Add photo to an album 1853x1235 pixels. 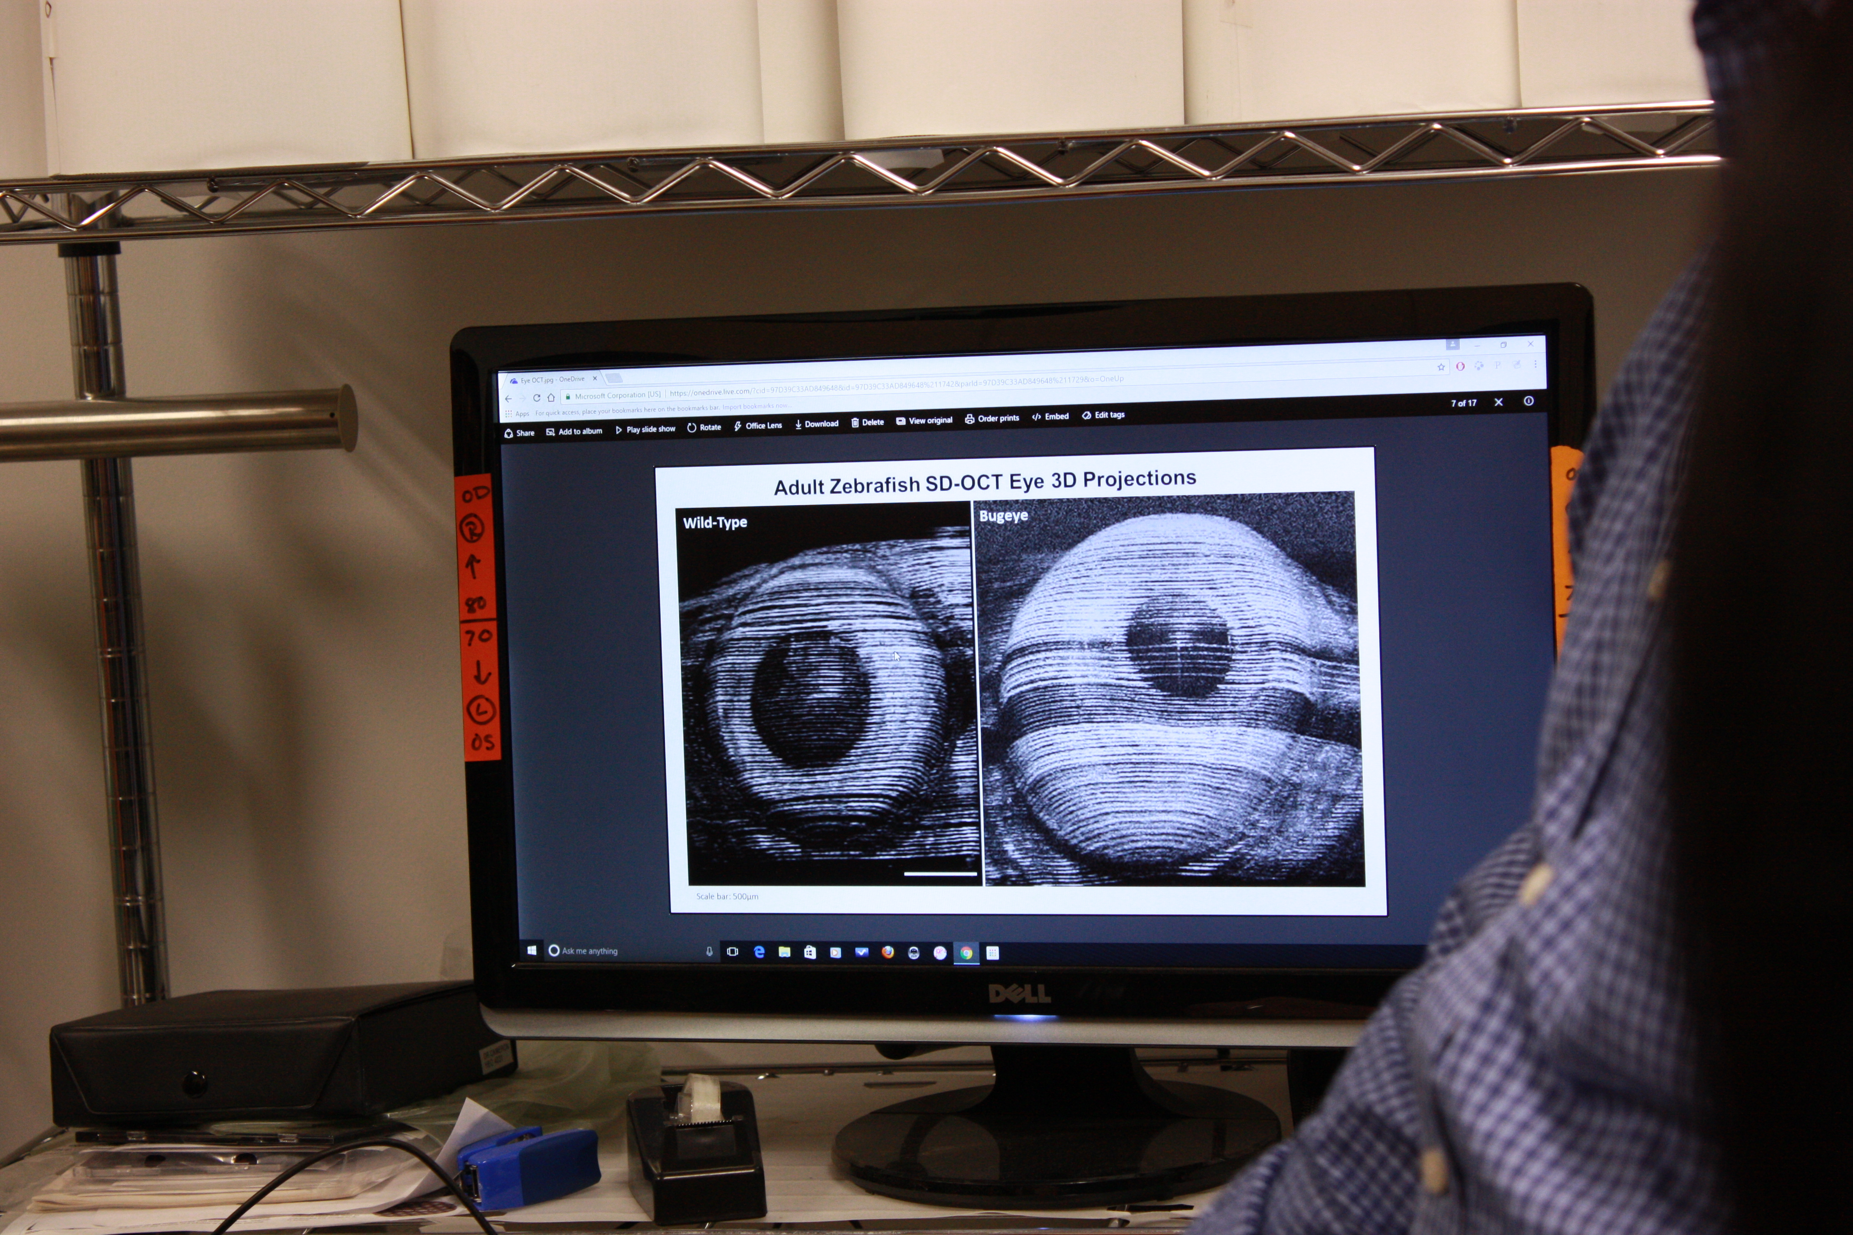574,431
